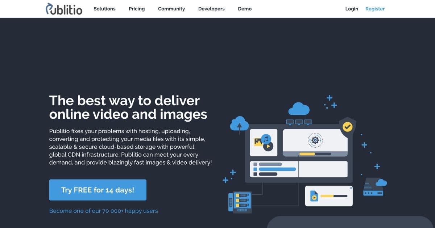Click the gear processing icon in illustration
Image resolution: width=435 pixels, height=228 pixels.
coord(315,140)
